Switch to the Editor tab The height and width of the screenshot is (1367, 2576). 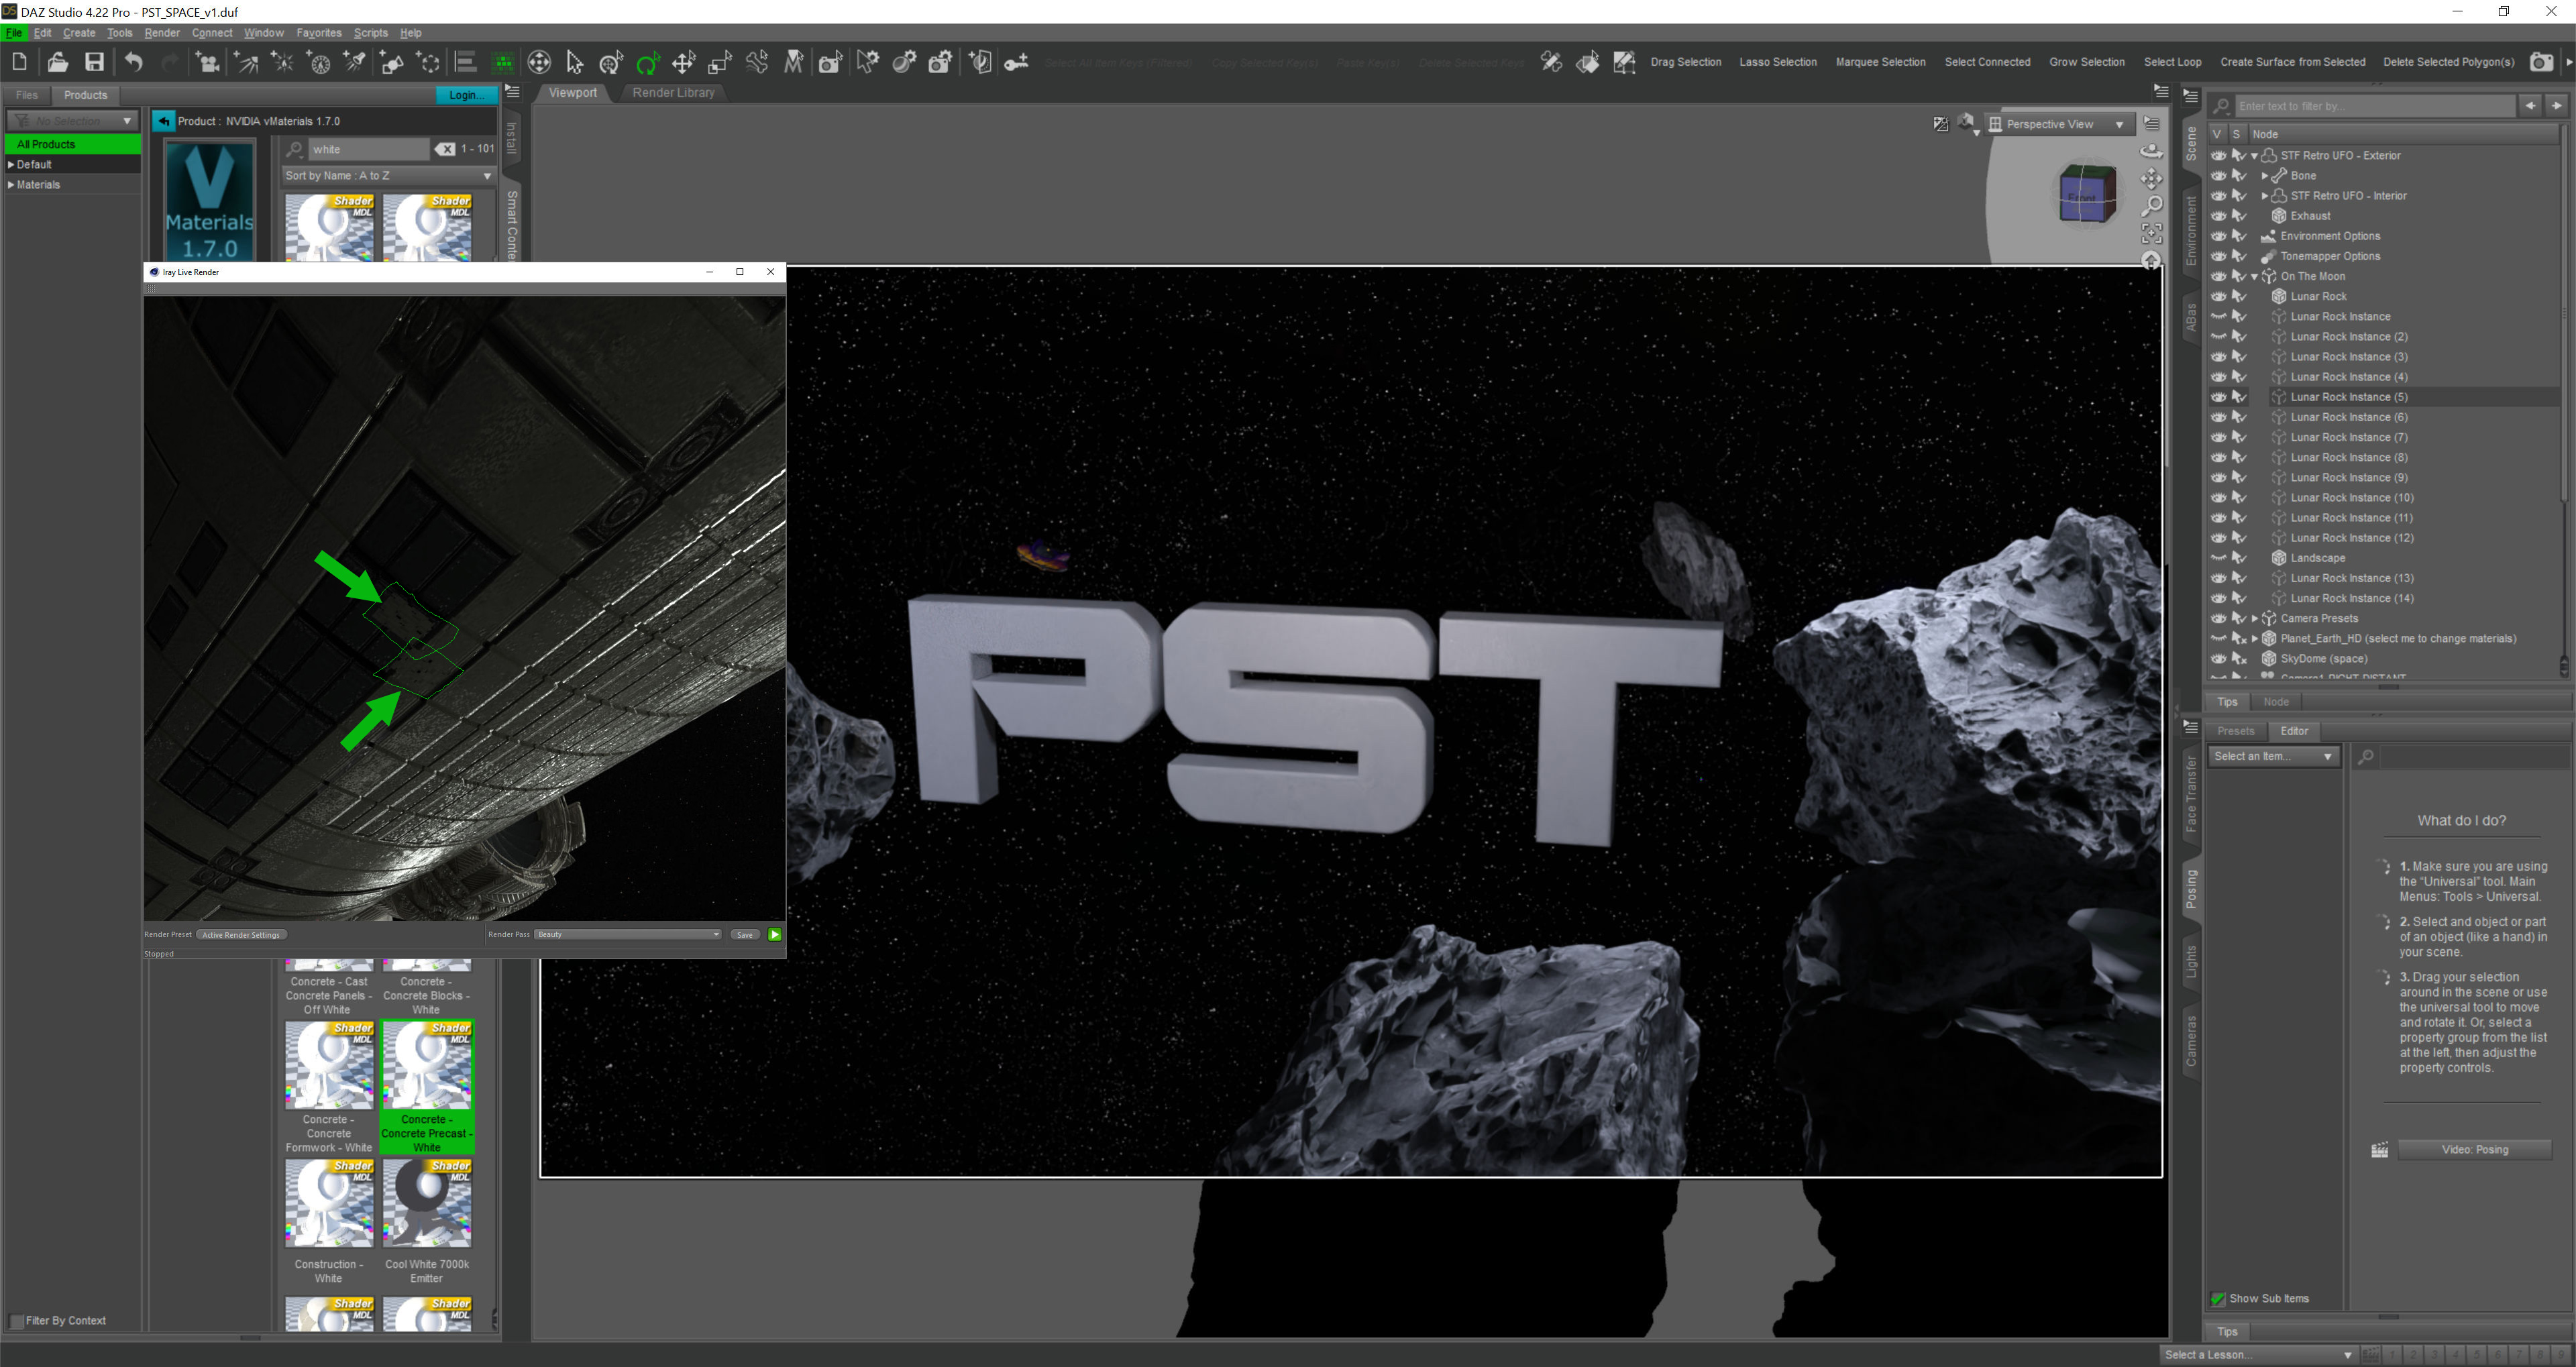pos(2294,731)
